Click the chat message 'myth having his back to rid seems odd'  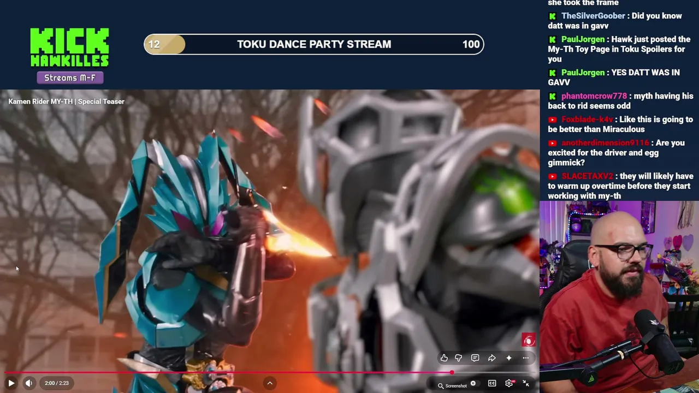[x=621, y=101]
